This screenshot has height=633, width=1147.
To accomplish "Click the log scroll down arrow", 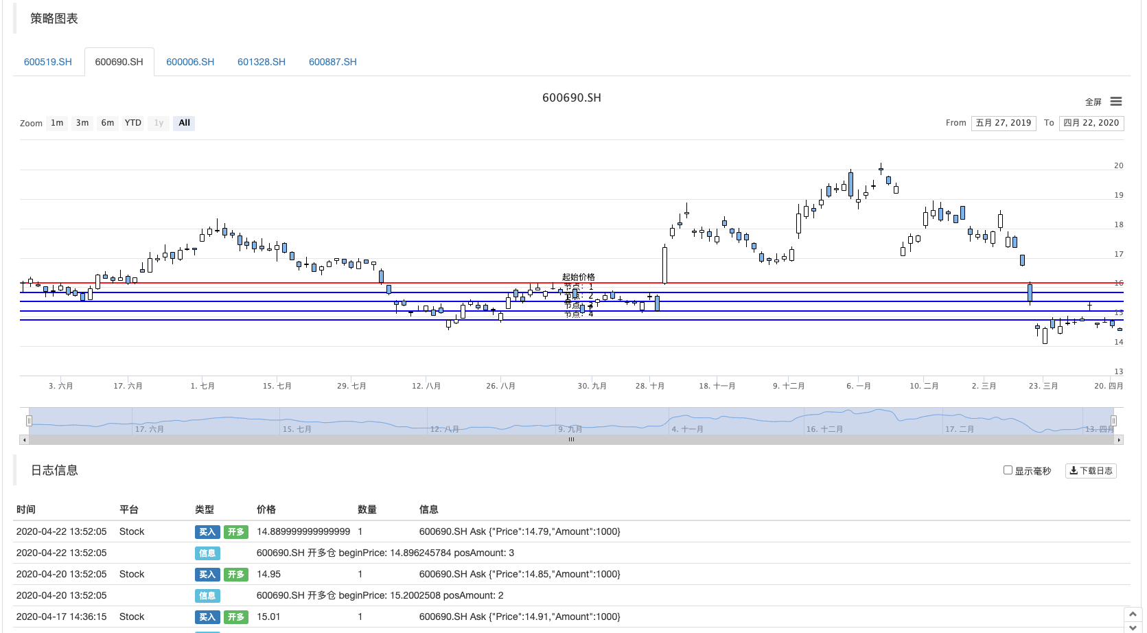I will pyautogui.click(x=1133, y=628).
